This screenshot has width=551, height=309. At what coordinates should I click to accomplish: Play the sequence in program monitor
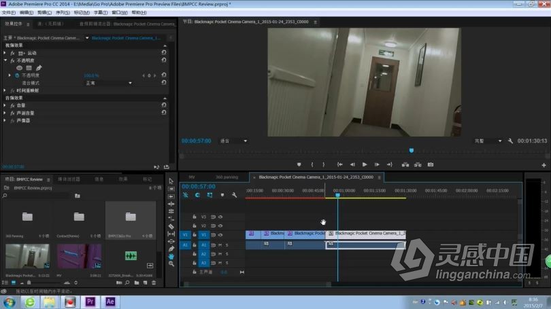[365, 164]
